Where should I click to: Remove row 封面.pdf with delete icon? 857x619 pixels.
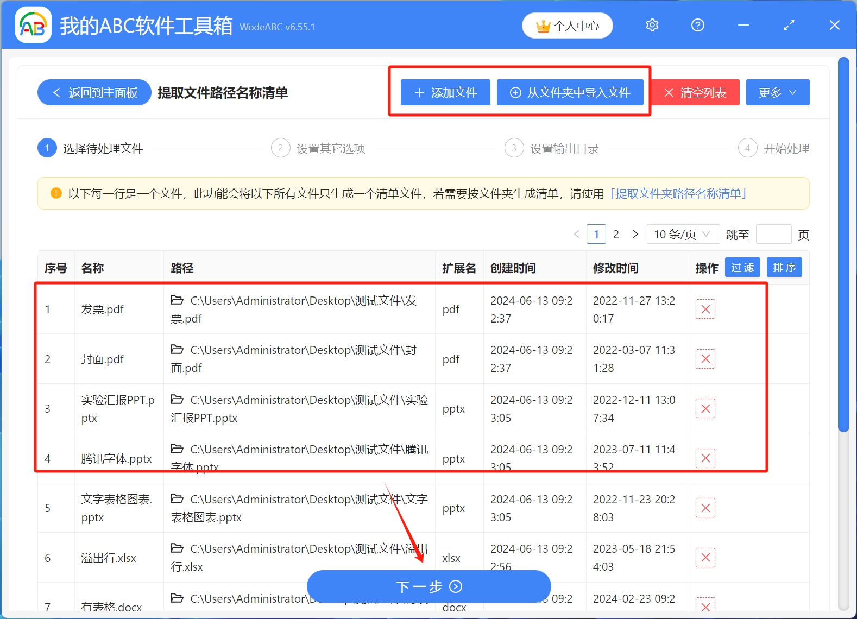(705, 359)
